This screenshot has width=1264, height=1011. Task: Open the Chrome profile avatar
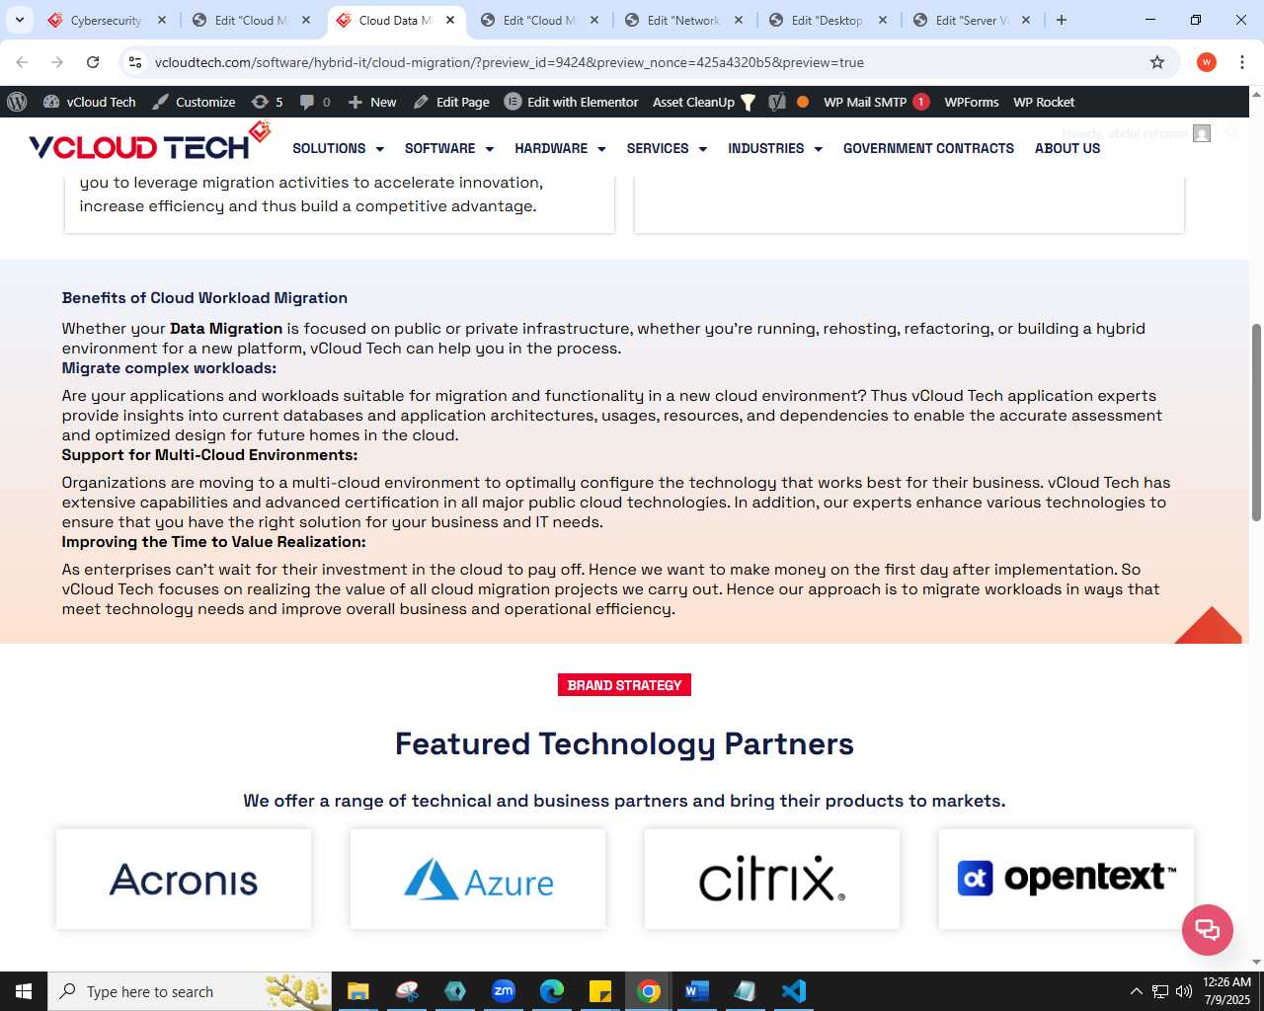(x=1207, y=62)
